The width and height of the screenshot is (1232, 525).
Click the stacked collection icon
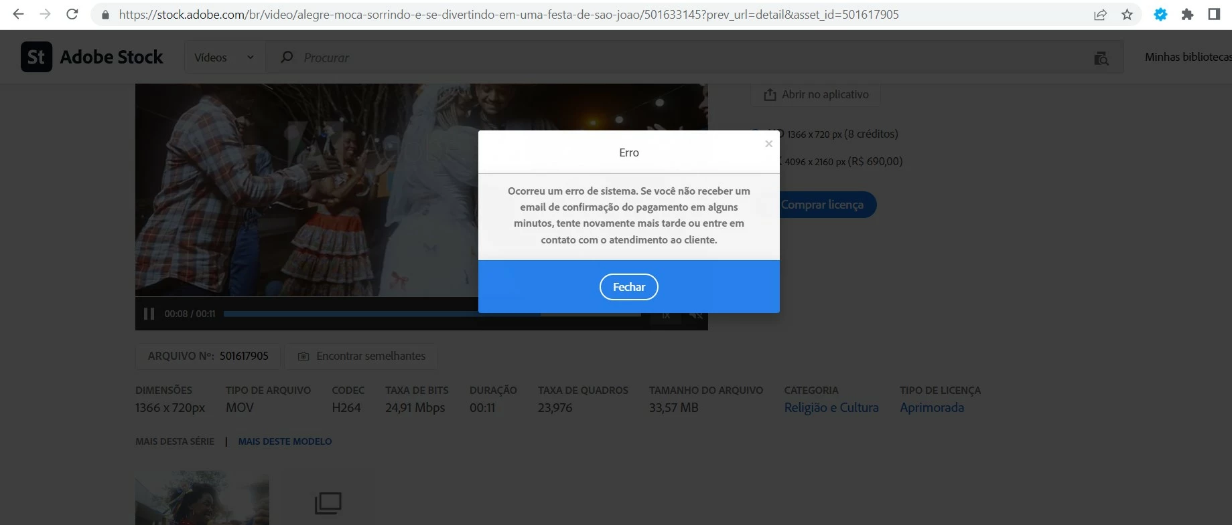click(328, 503)
